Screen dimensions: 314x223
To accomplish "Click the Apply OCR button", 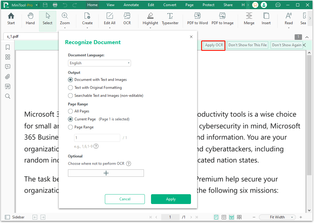I will click(214, 45).
